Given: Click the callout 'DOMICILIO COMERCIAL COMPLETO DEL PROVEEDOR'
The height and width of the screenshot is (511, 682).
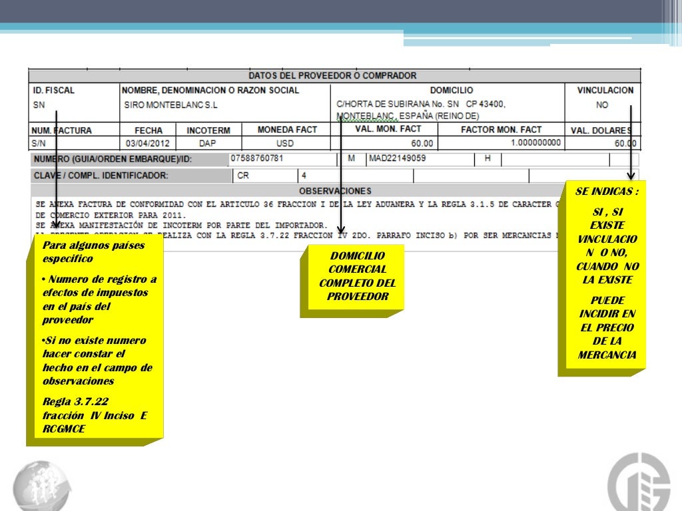Looking at the screenshot, I should tap(357, 276).
